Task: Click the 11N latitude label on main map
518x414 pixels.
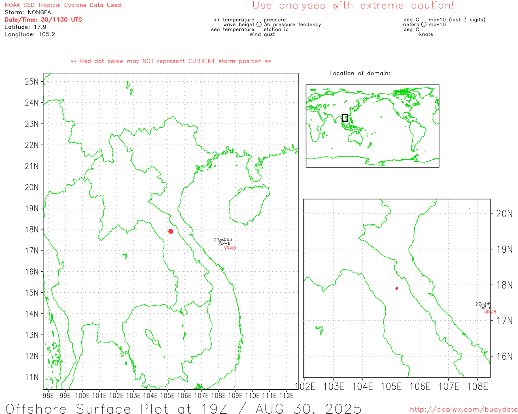Action: coord(32,377)
